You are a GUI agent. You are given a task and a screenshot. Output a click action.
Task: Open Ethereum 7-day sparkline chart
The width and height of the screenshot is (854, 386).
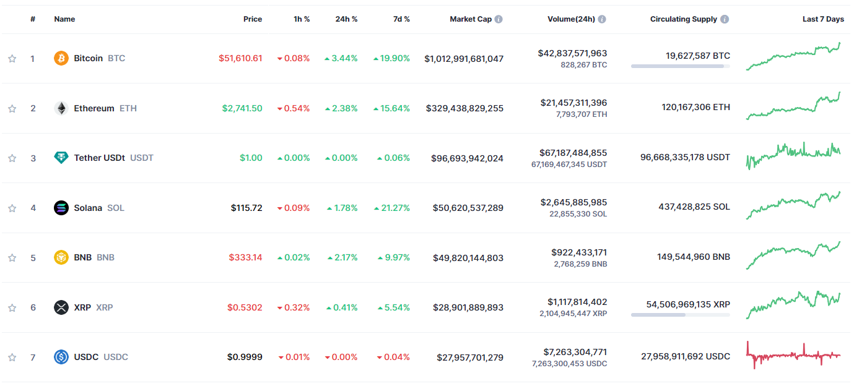click(793, 106)
